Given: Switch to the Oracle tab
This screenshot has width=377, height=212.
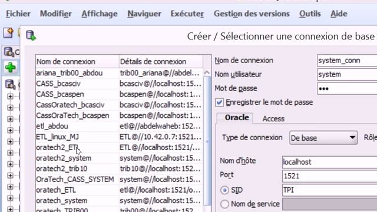Looking at the screenshot, I should pos(237,118).
